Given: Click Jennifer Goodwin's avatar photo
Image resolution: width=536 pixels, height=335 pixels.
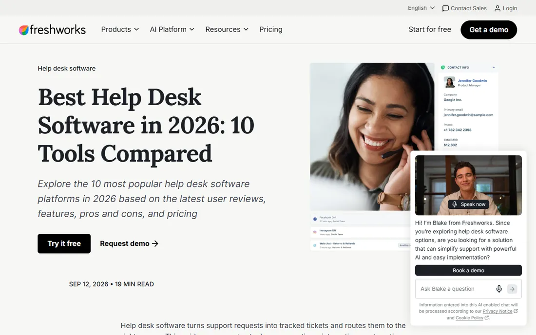Looking at the screenshot, I should 449,82.
